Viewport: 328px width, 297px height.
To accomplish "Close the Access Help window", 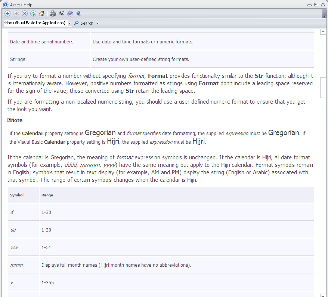I will 323,4.
